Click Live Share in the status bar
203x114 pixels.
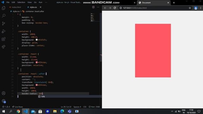[17, 107]
